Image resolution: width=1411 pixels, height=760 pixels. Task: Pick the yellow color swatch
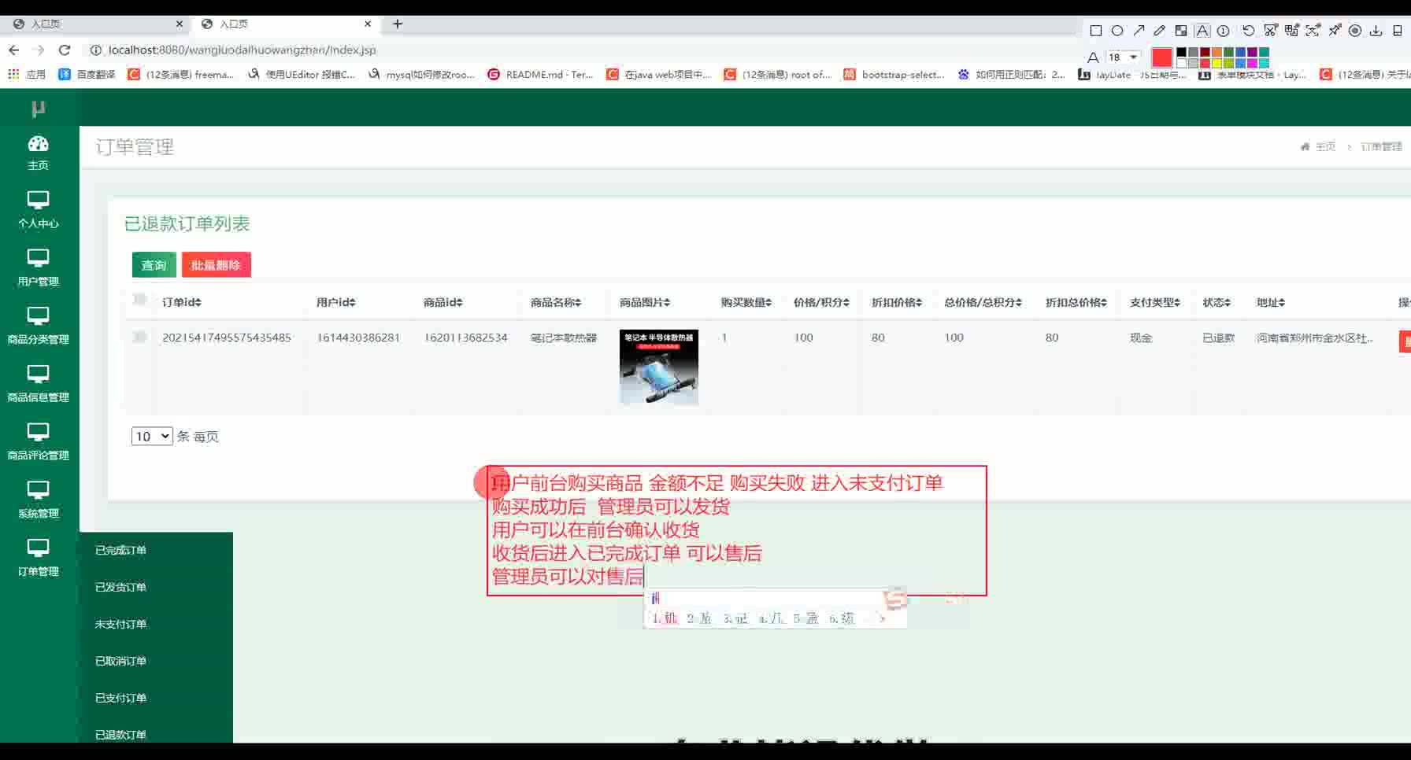pos(1217,63)
